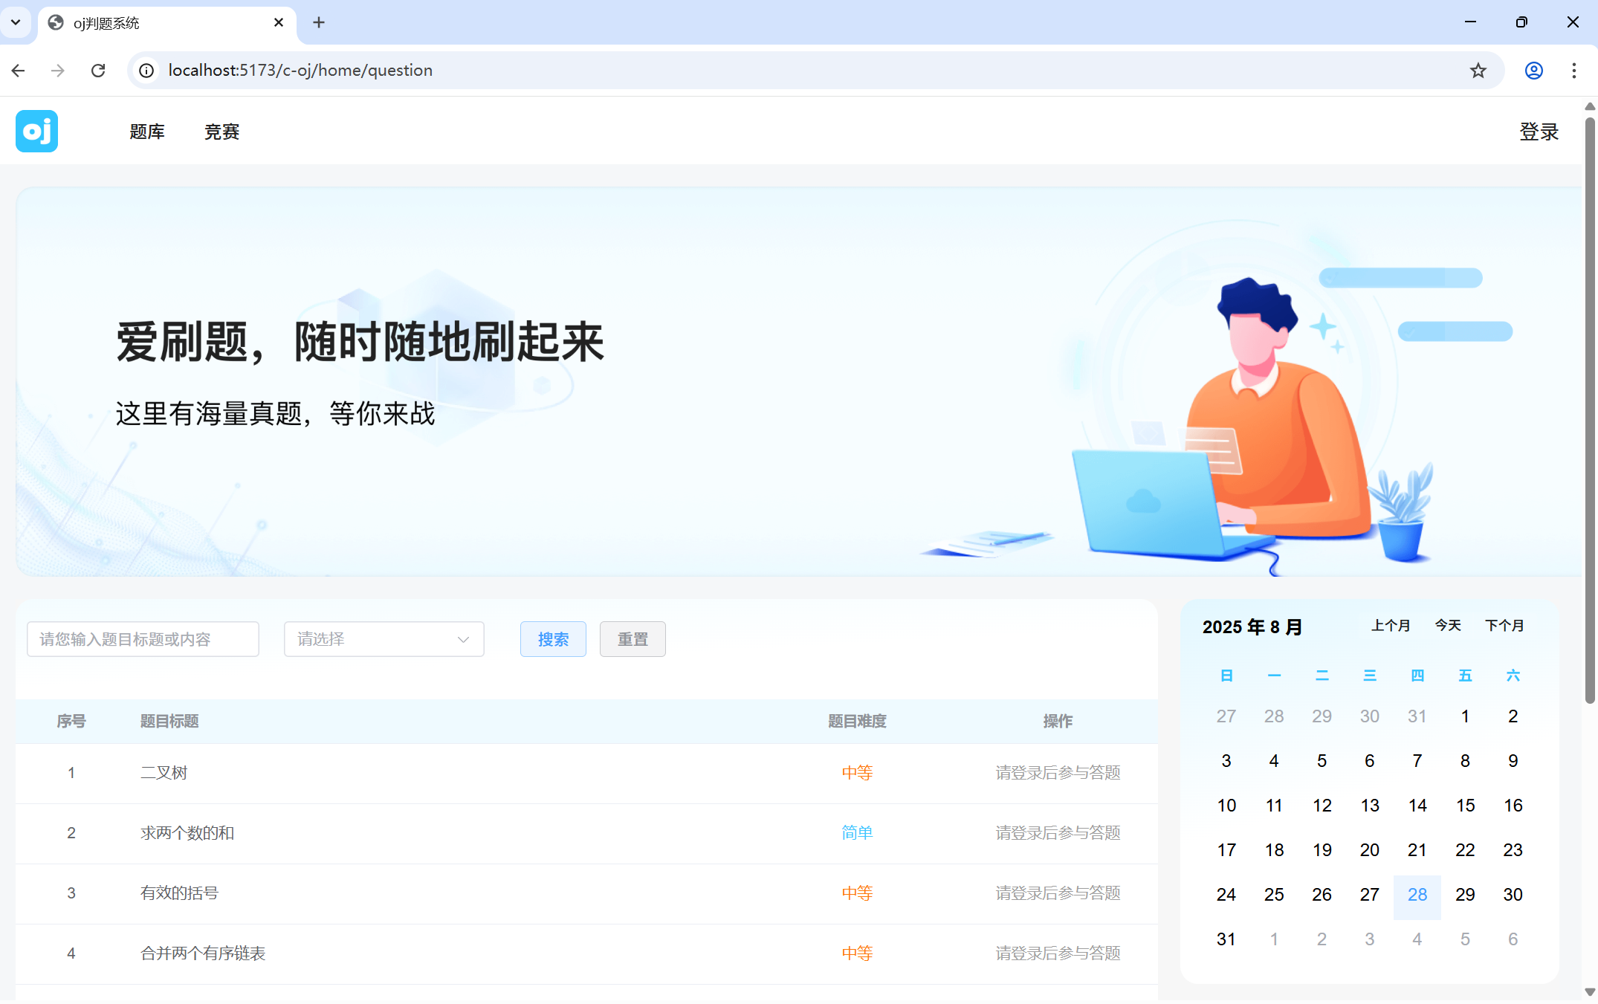The image size is (1598, 1004).
Task: Click 登录 in the header
Action: point(1539,132)
